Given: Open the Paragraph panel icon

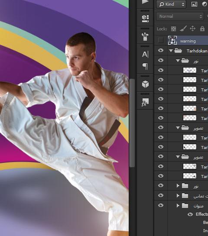Looking at the screenshot, I should tap(145, 66).
